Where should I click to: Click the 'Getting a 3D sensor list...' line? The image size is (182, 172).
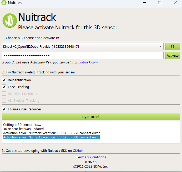click(22, 125)
